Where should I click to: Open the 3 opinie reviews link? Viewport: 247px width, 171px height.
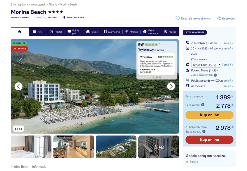[159, 50]
